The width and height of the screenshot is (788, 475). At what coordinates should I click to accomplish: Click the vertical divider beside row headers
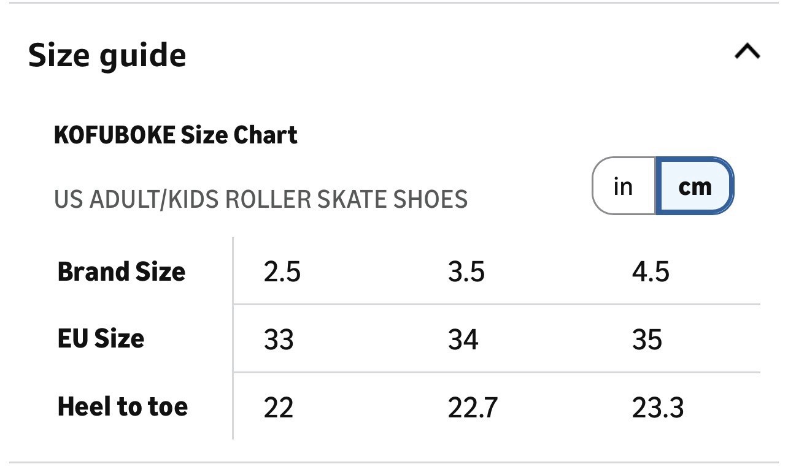(233, 338)
